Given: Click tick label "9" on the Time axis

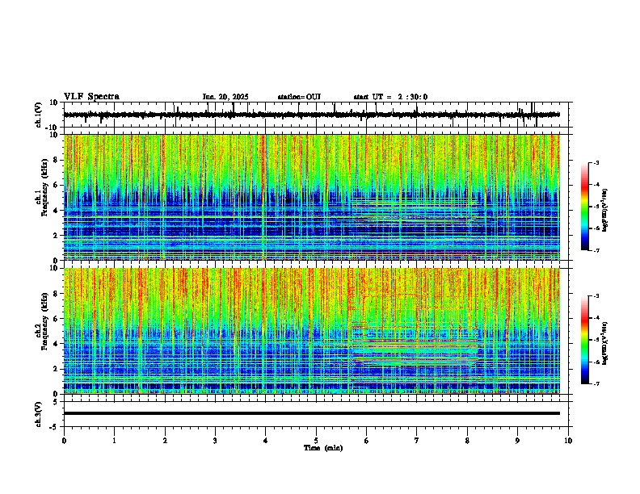Looking at the screenshot, I should [517, 441].
